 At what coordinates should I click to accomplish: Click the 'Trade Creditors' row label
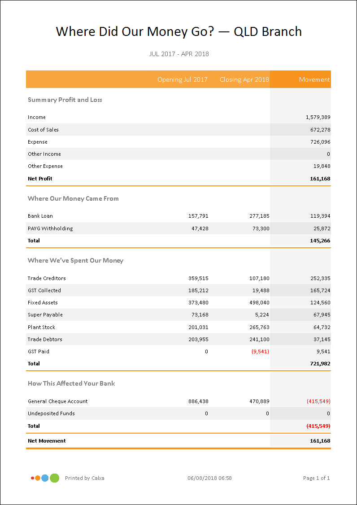pyautogui.click(x=47, y=278)
